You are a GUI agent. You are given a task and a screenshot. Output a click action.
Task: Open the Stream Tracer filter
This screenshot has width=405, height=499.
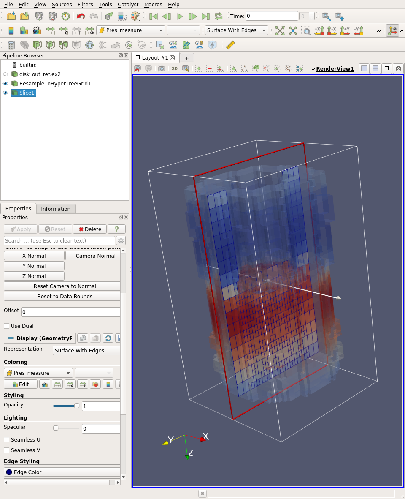[103, 44]
